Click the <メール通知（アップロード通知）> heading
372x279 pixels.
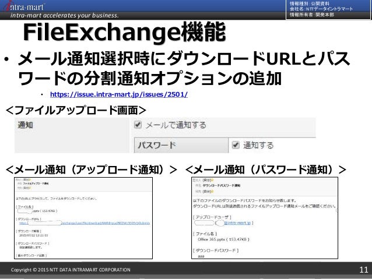click(x=92, y=169)
